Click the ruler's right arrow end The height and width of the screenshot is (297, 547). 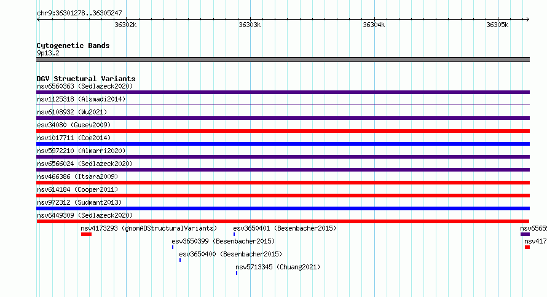pos(528,19)
